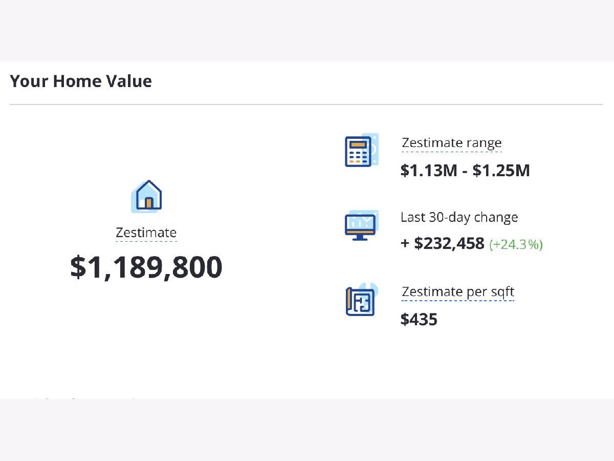Click the Your Home Value heading
Viewport: 614px width, 461px height.
tap(81, 81)
